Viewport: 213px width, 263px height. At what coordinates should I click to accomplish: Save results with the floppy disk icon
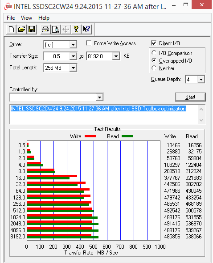[32, 30]
